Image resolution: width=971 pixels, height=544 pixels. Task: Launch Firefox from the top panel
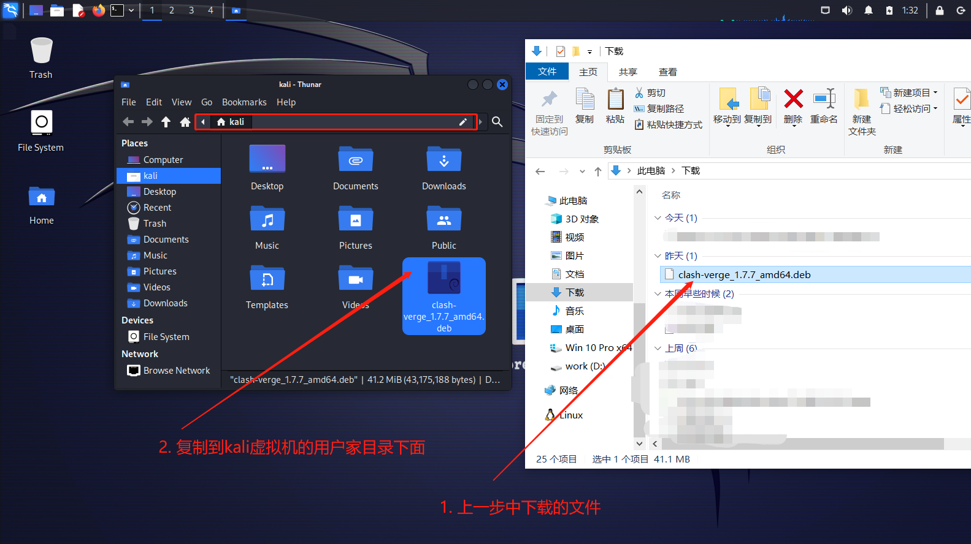[98, 10]
